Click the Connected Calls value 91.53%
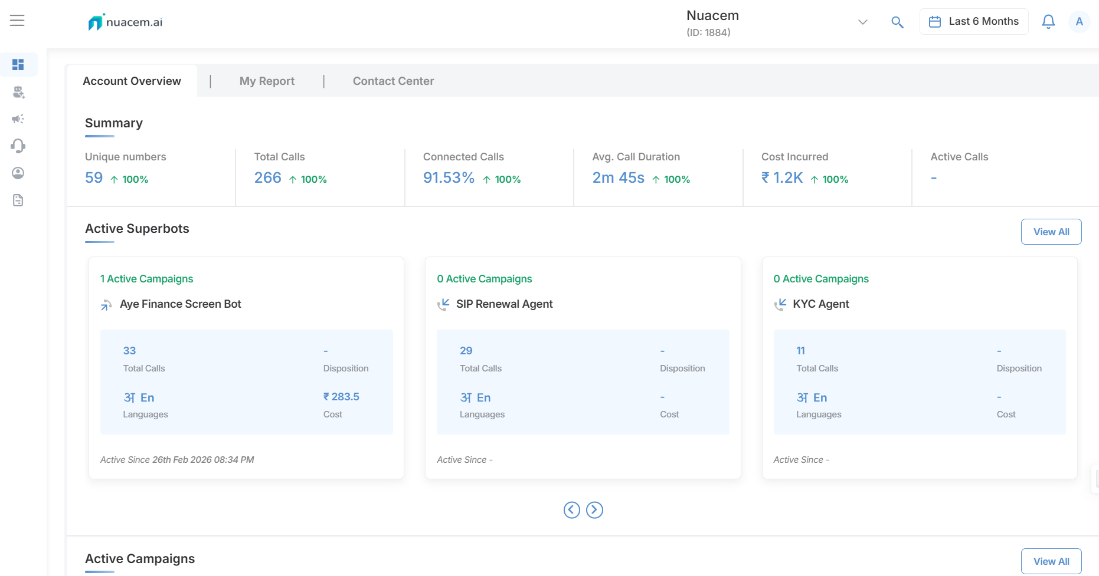1099x576 pixels. coord(449,177)
